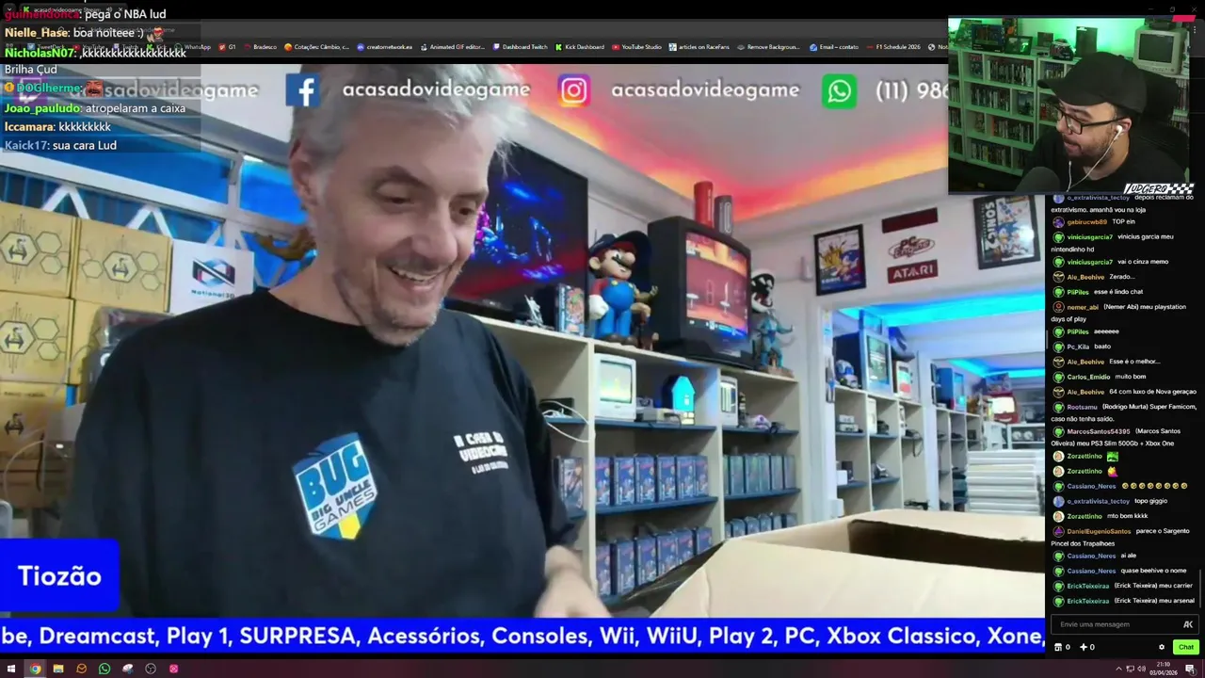Open the Windows notification center icon
This screenshot has width=1205, height=678.
point(1191,669)
